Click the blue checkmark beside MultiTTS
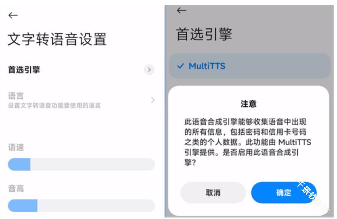Image resolution: width=337 pixels, height=219 pixels. tap(180, 66)
